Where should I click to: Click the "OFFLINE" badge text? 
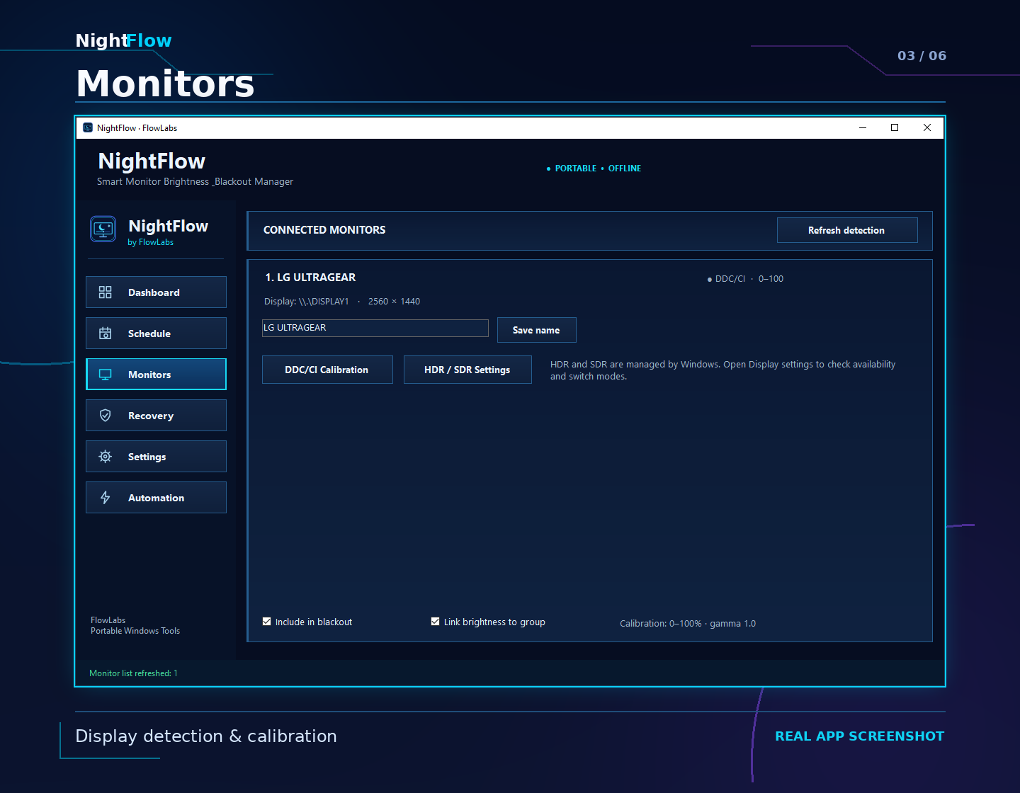625,169
